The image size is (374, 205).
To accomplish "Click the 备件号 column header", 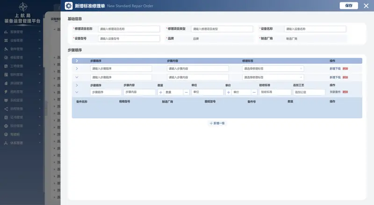I will click(x=252, y=102).
